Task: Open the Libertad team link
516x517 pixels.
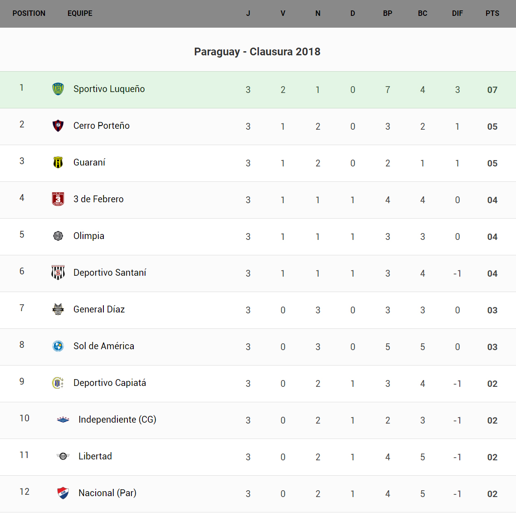Action: [x=95, y=456]
